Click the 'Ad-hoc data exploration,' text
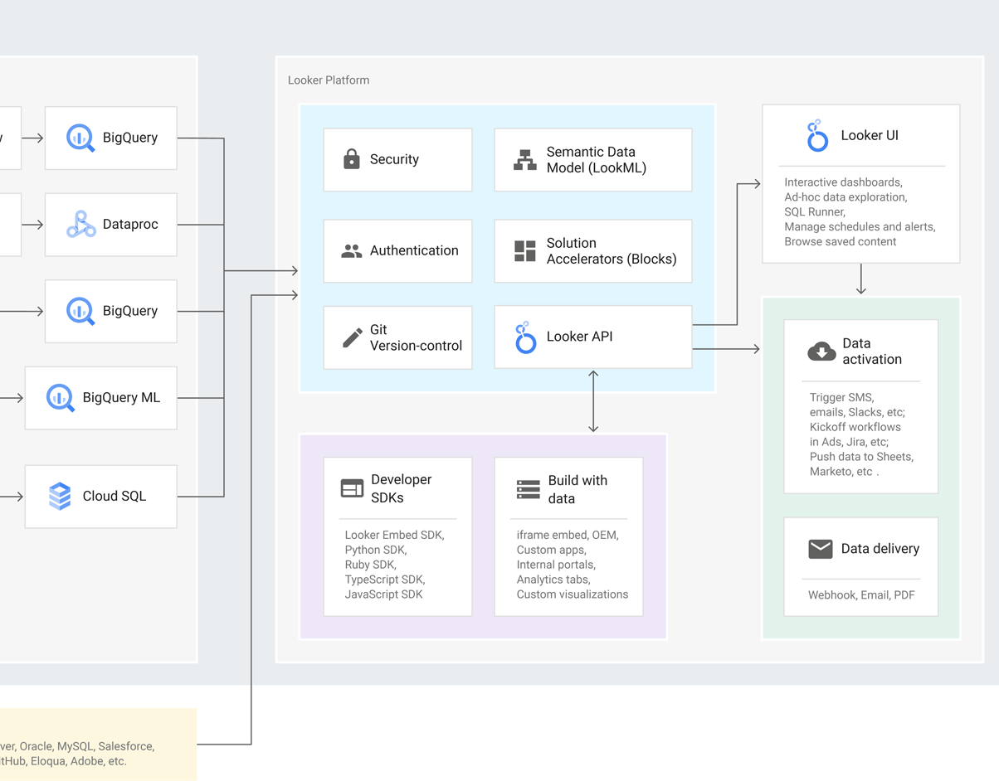 pyautogui.click(x=845, y=197)
